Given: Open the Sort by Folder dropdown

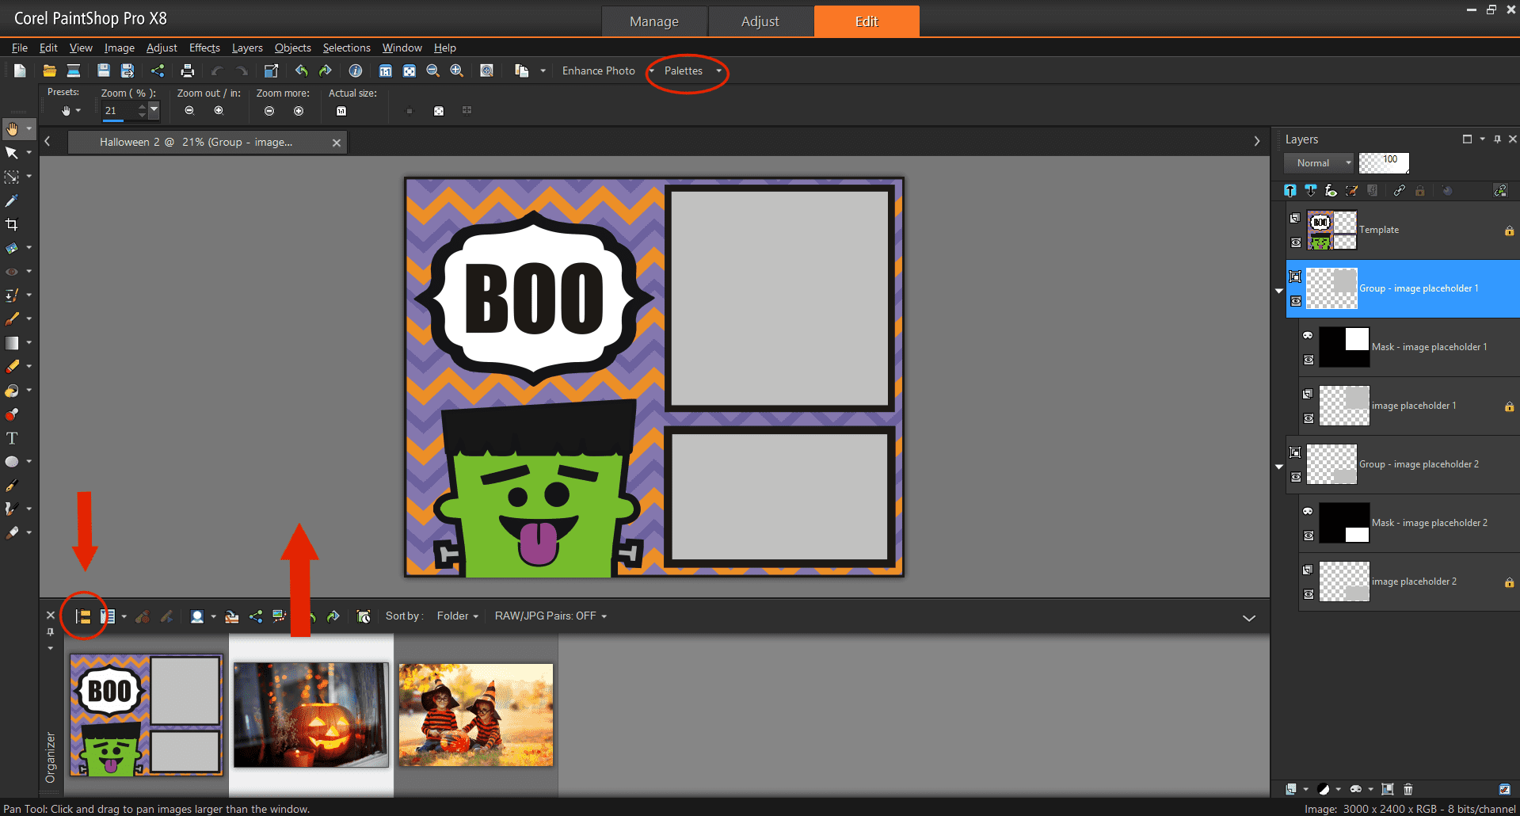Looking at the screenshot, I should pyautogui.click(x=457, y=616).
